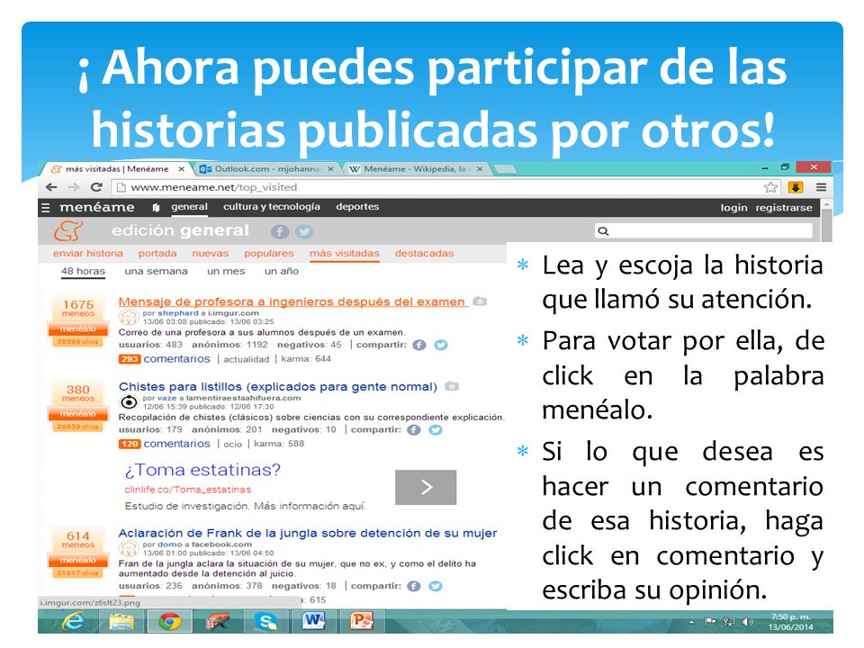This screenshot has height=648, width=864.
Task: Select the 48 horas filter
Action: click(83, 271)
